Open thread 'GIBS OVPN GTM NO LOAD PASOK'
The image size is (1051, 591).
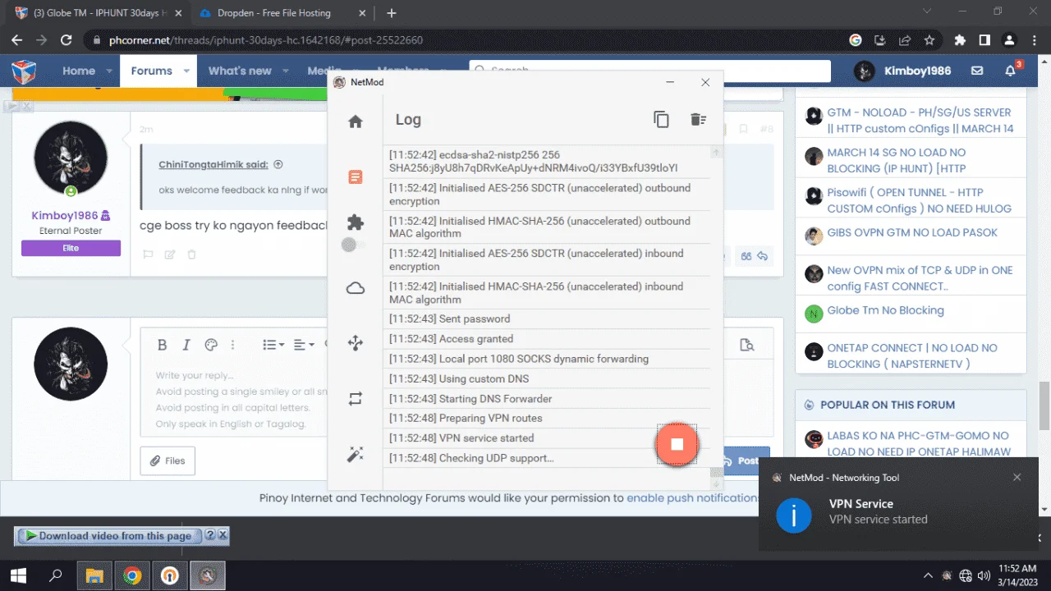(x=912, y=232)
